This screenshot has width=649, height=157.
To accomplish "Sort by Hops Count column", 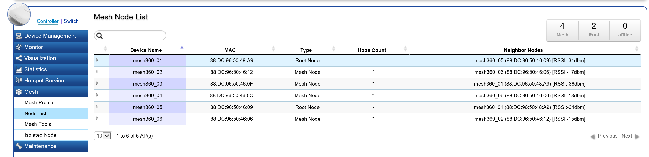I will pyautogui.click(x=405, y=49).
